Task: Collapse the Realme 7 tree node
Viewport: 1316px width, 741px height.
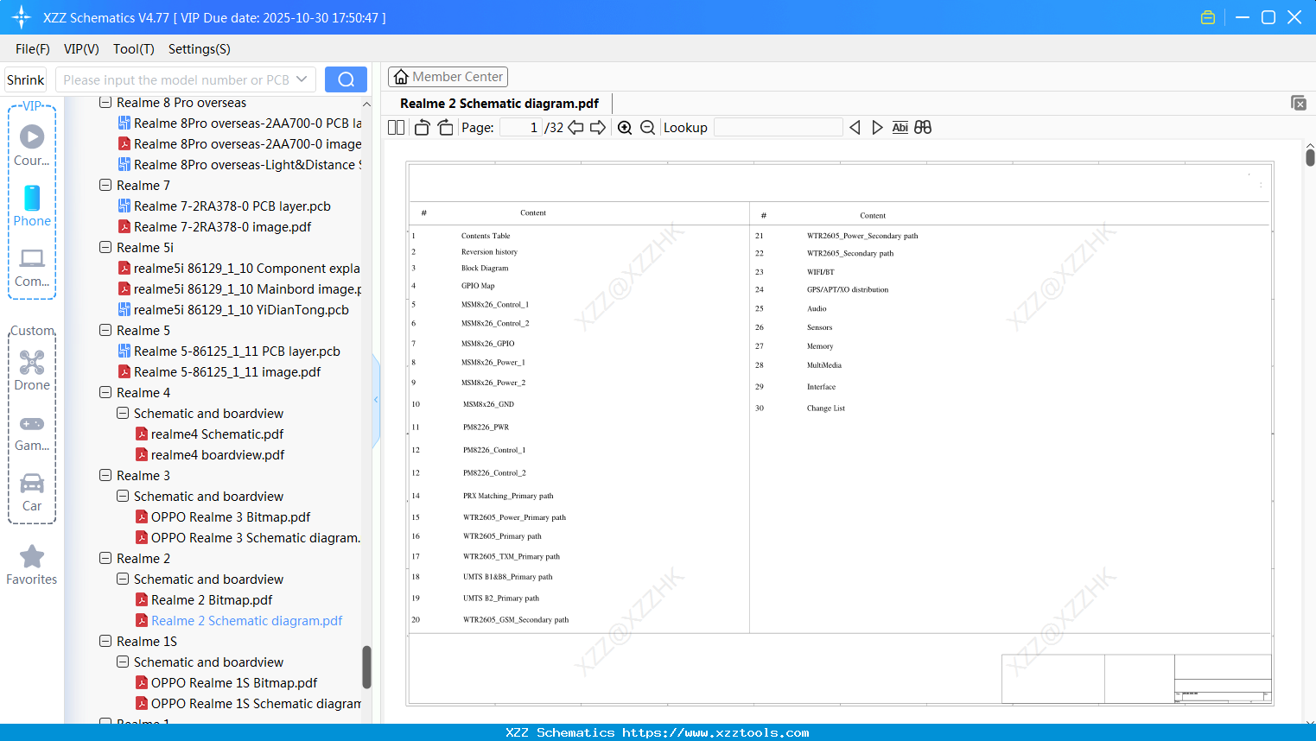Action: click(105, 186)
